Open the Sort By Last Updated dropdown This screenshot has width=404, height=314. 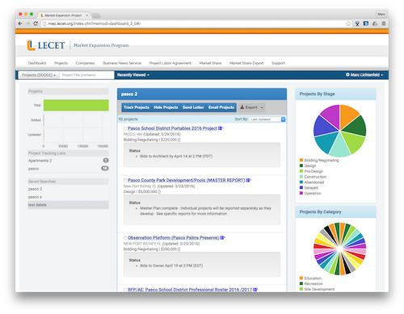[x=267, y=119]
